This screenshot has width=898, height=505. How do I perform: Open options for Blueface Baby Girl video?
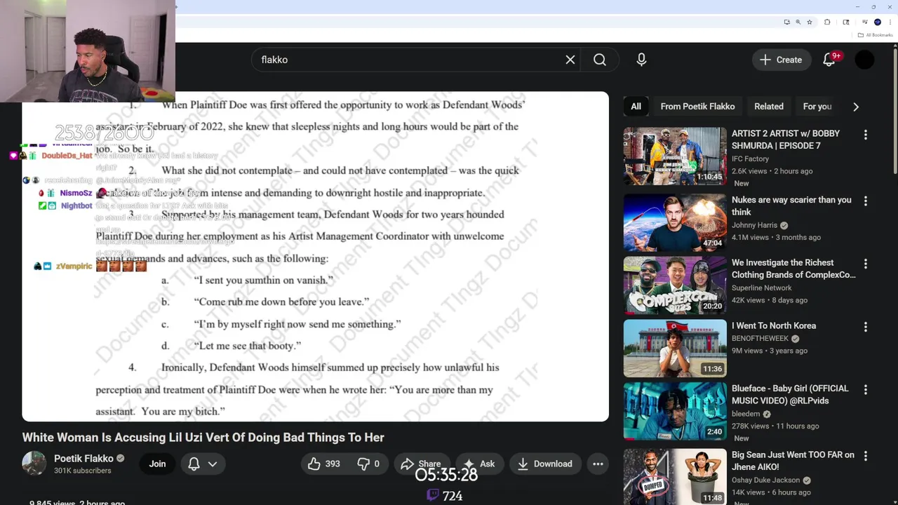866,389
